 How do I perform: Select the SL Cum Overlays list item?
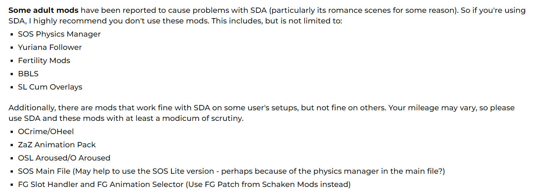pyautogui.click(x=50, y=87)
